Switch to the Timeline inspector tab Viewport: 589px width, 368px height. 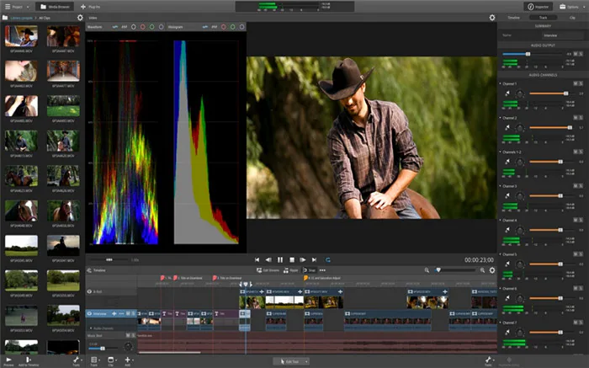(x=513, y=17)
